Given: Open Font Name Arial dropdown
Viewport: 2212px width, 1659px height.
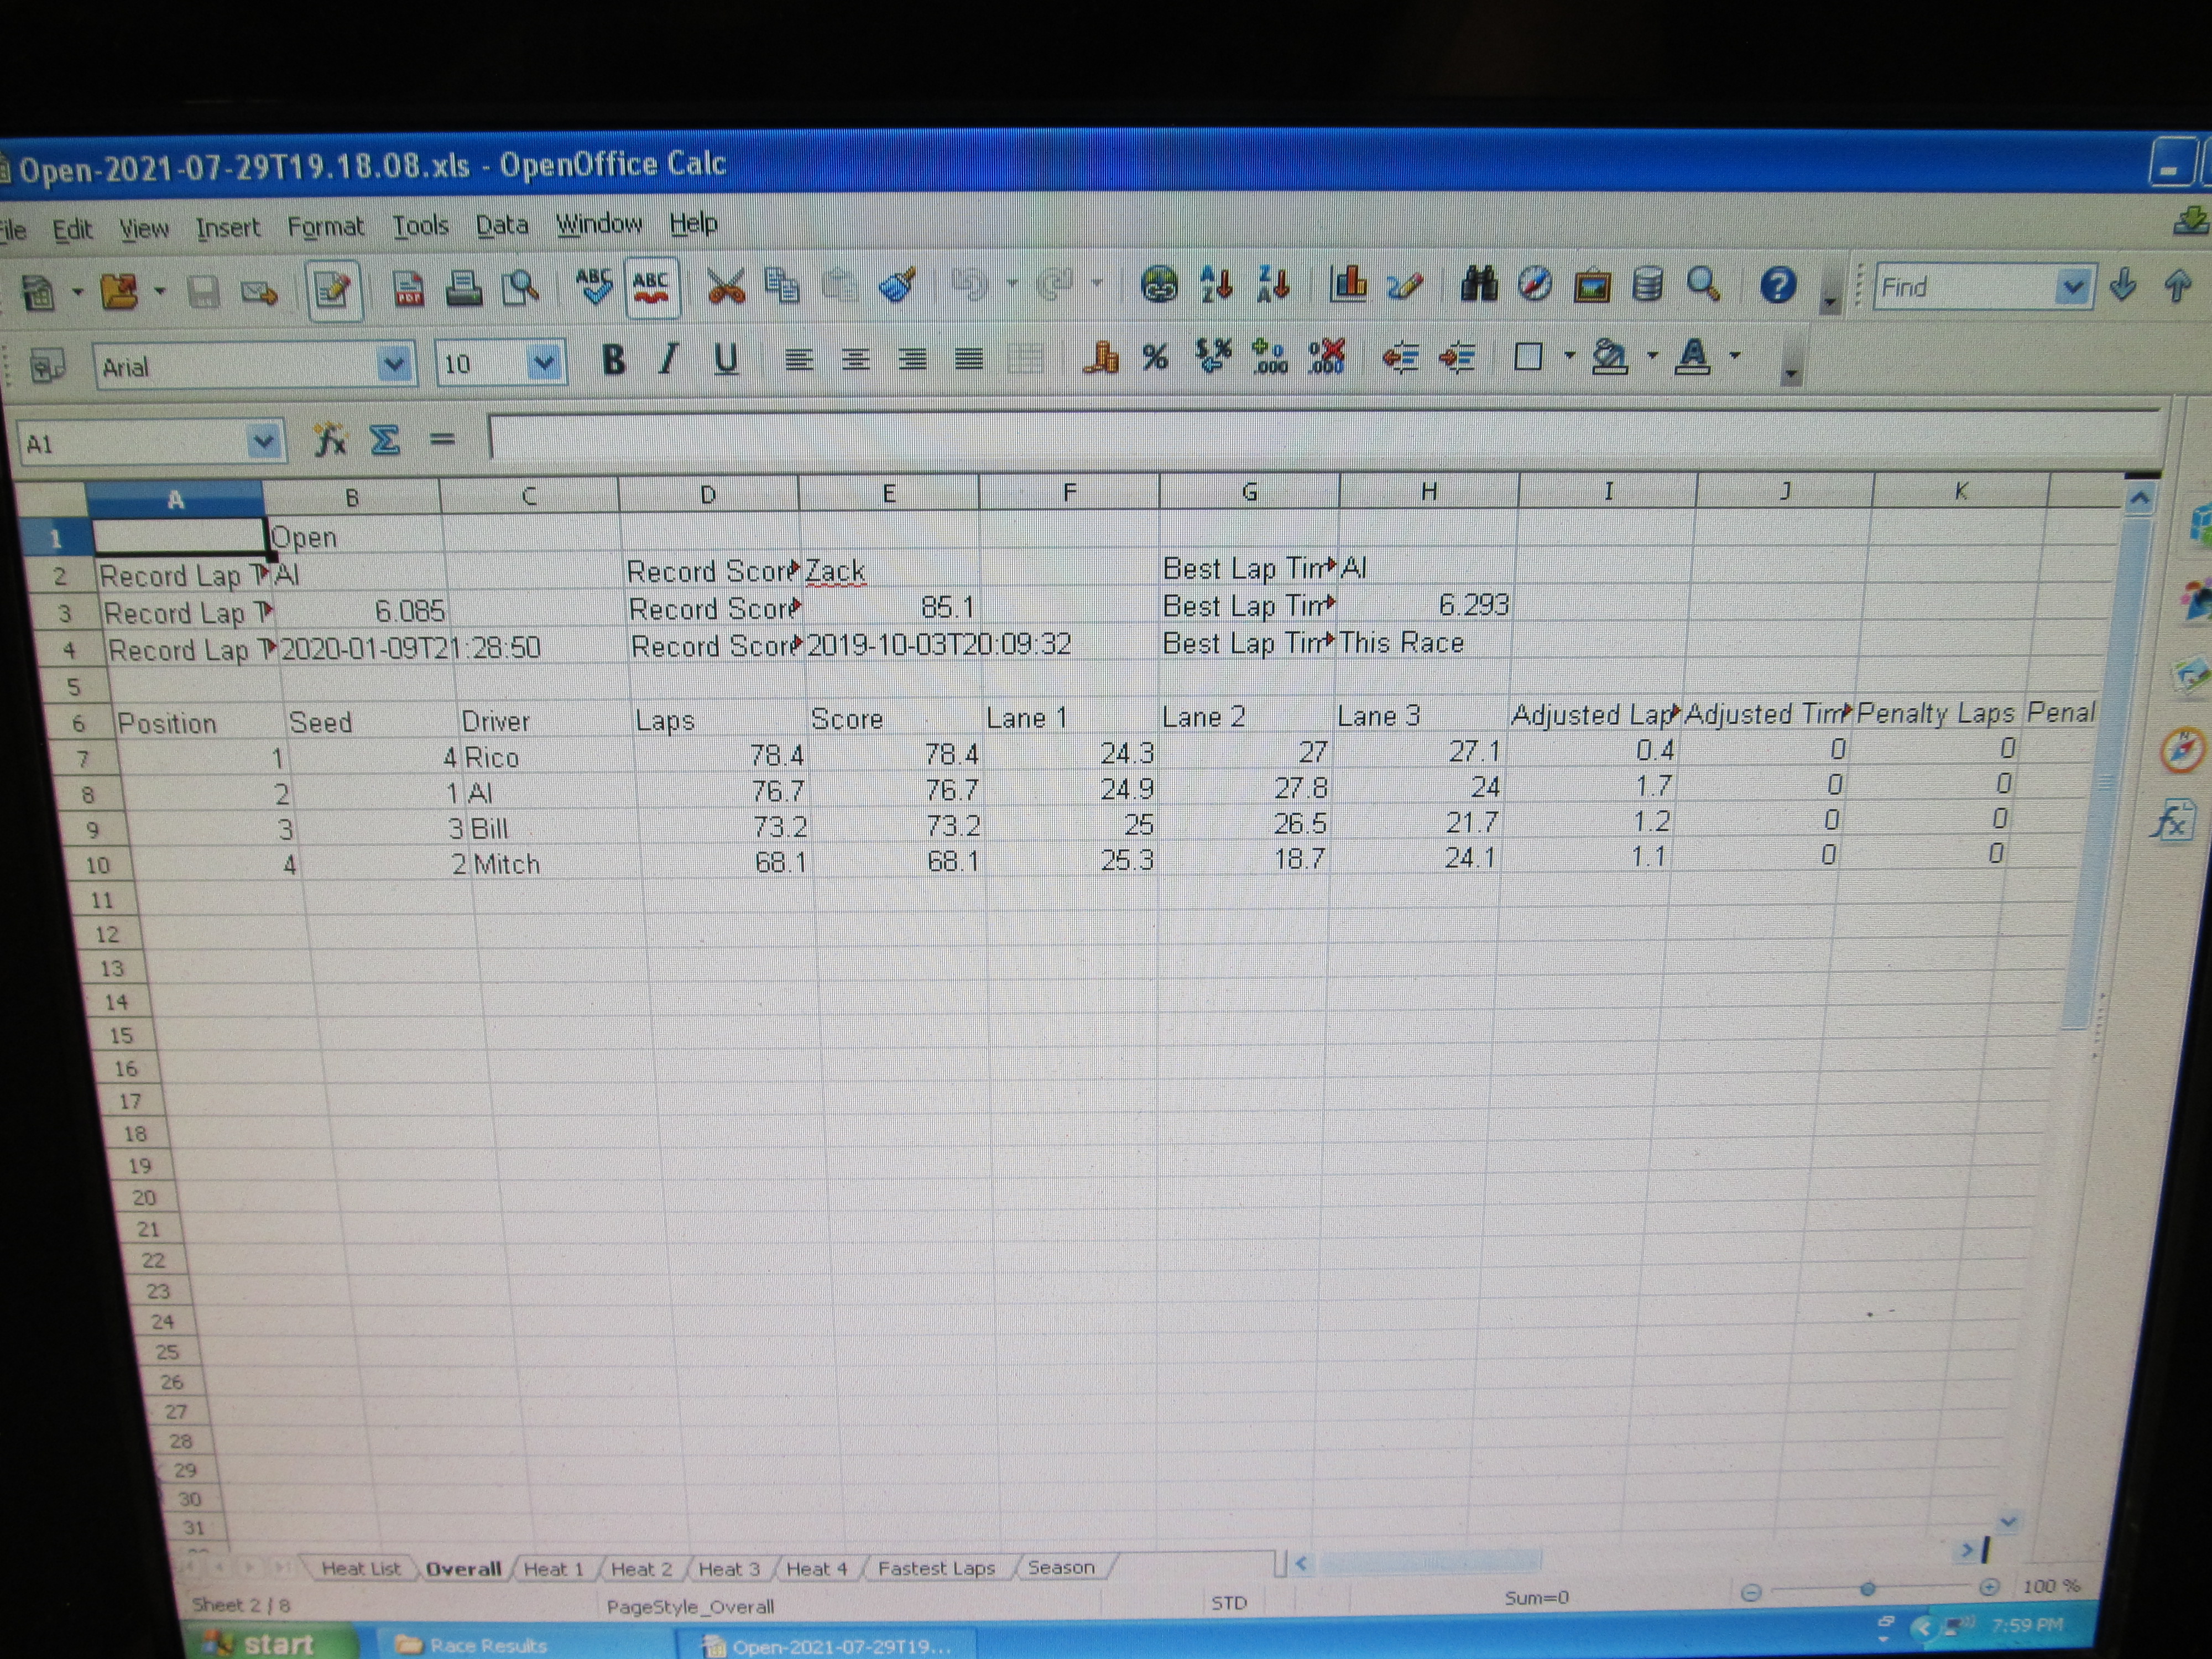Looking at the screenshot, I should point(394,364).
